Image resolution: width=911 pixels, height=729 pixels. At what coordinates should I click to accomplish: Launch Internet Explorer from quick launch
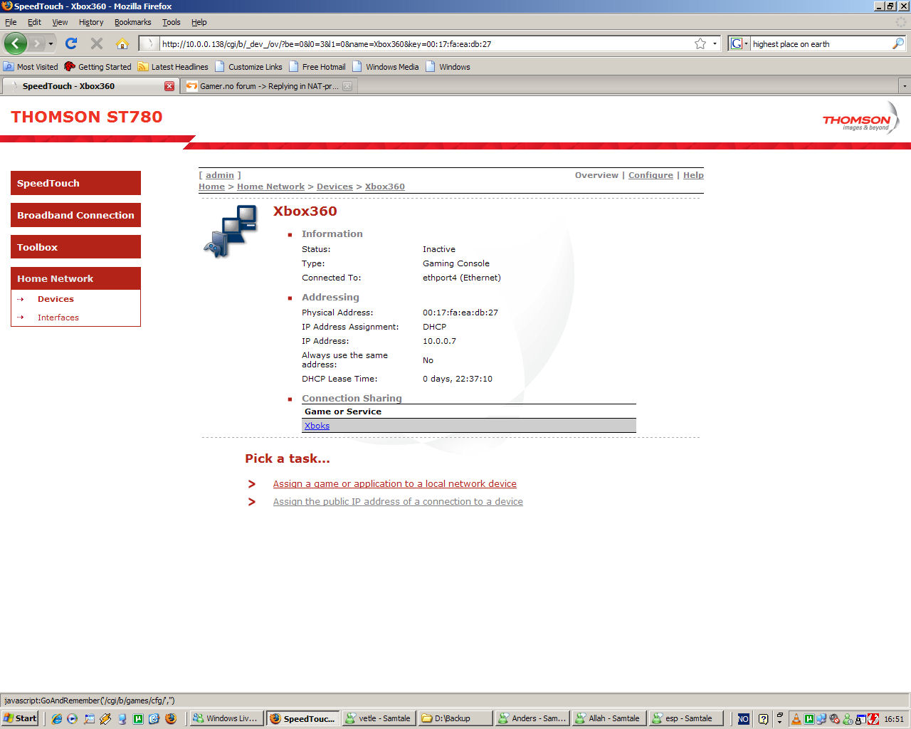coord(57,718)
